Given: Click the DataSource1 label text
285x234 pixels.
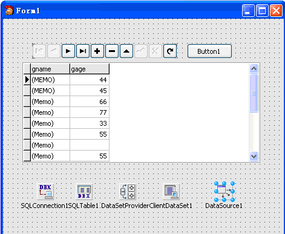Looking at the screenshot, I should [x=224, y=206].
